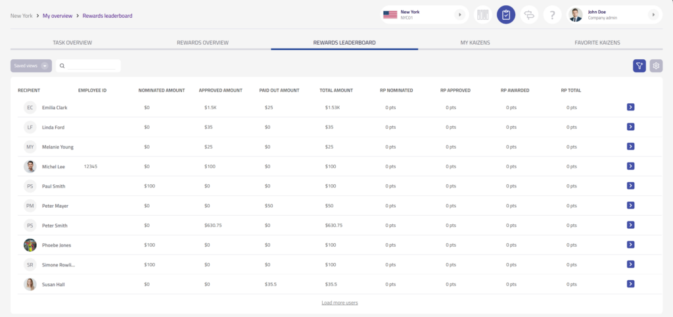
Task: Click the clipboard tasks icon
Action: [505, 14]
